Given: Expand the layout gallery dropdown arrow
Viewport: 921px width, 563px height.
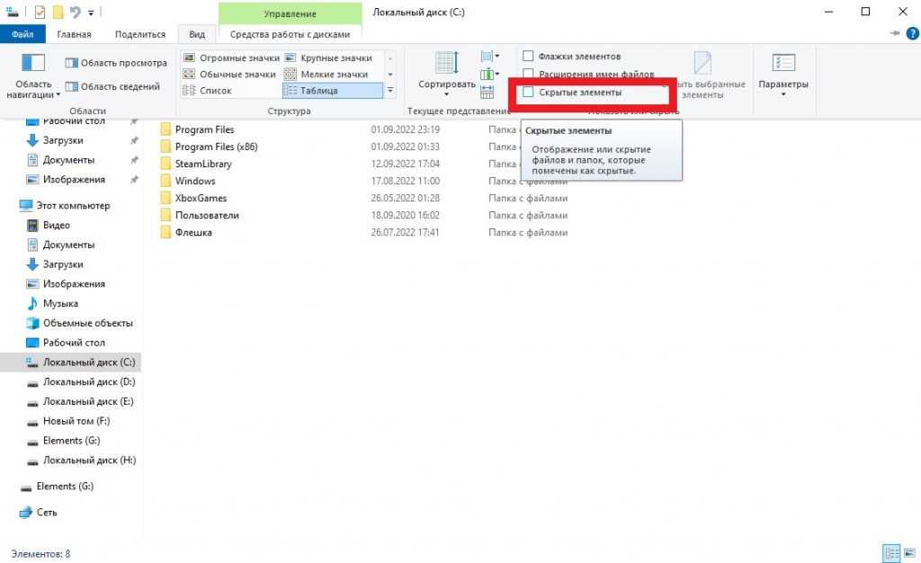Looking at the screenshot, I should [390, 91].
